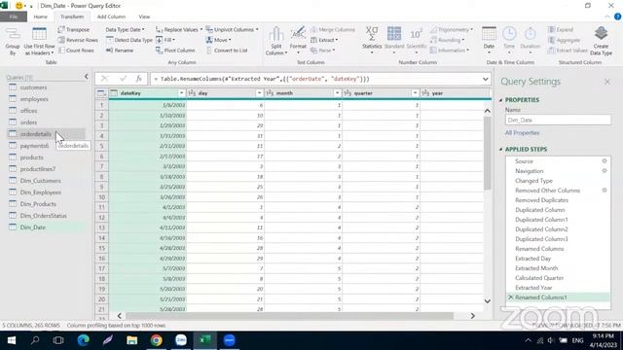
Task: Close the Query Settings pane
Action: click(607, 82)
